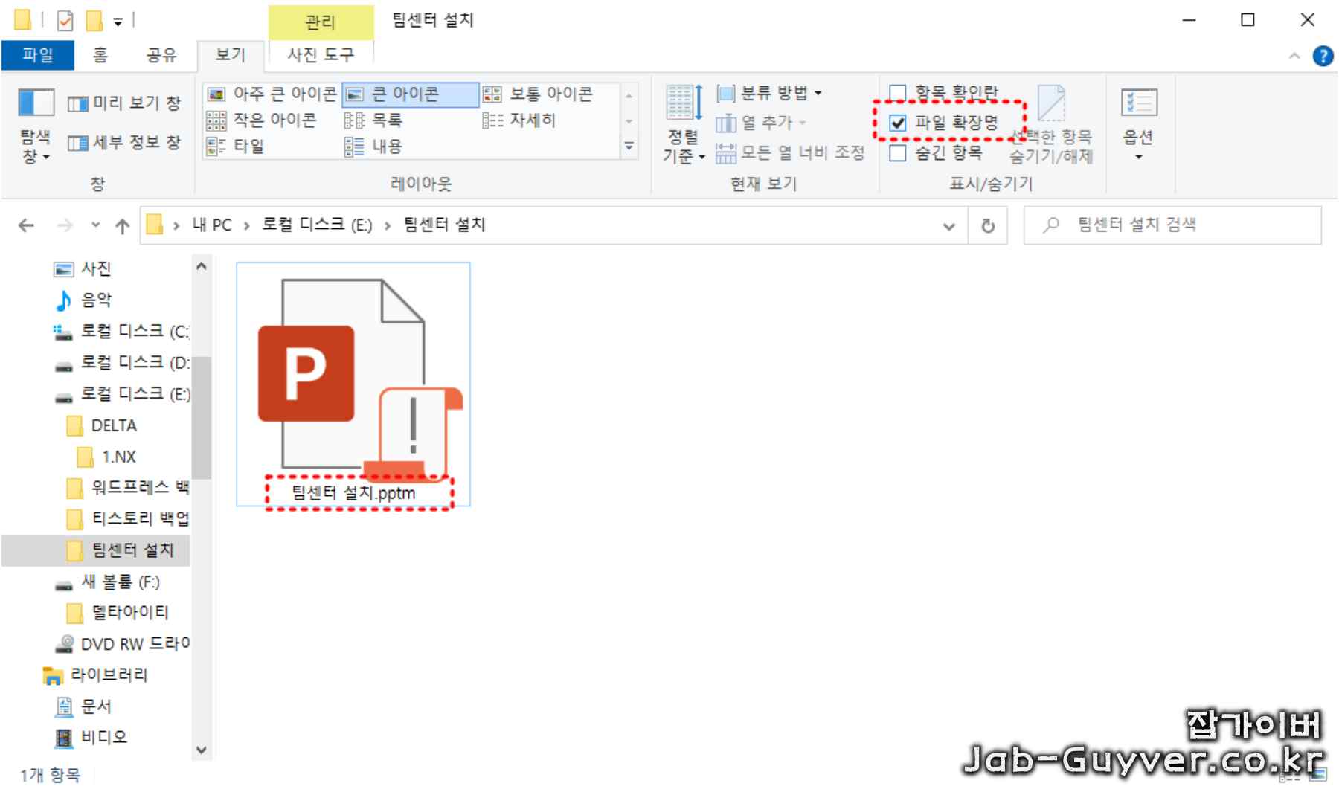1339x792 pixels.
Task: Switch to the View (보기) tab
Action: 231,55
